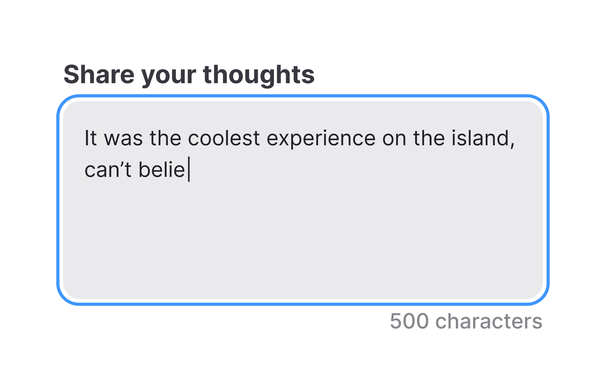This screenshot has width=606, height=379.
Task: Click the first 'the' before 'coolest'
Action: click(x=166, y=138)
